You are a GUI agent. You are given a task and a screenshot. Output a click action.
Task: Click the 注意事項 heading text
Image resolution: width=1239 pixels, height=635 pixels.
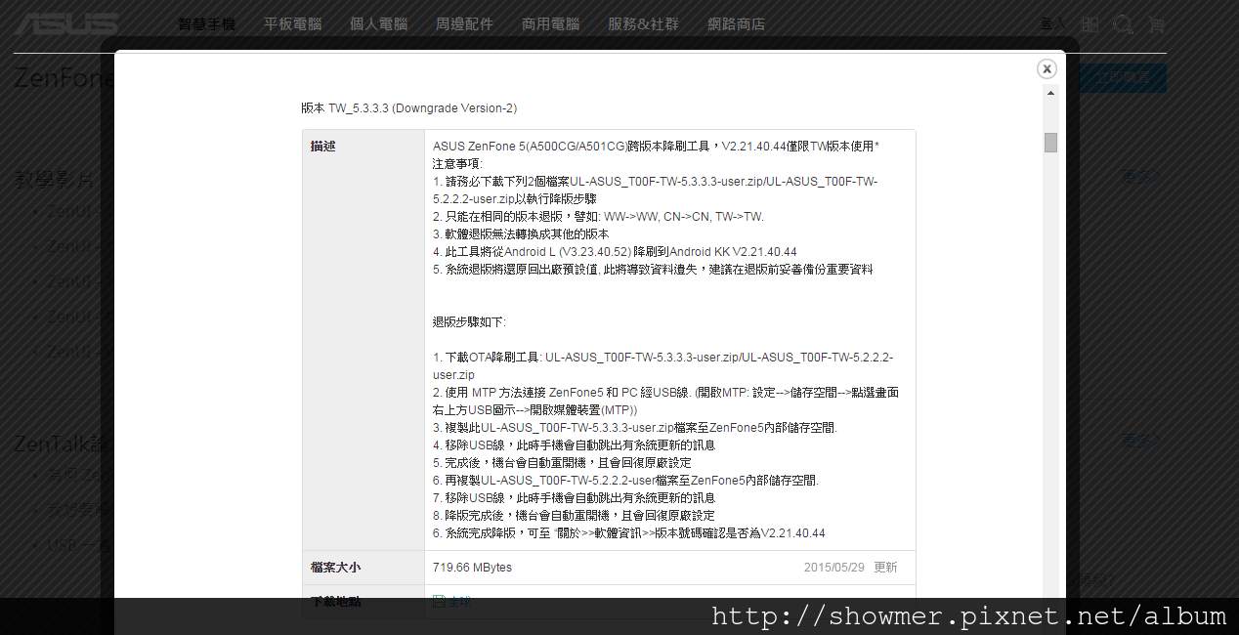(x=458, y=164)
